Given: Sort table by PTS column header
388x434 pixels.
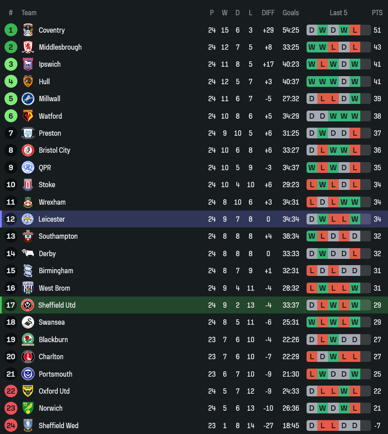Looking at the screenshot, I should click(377, 13).
